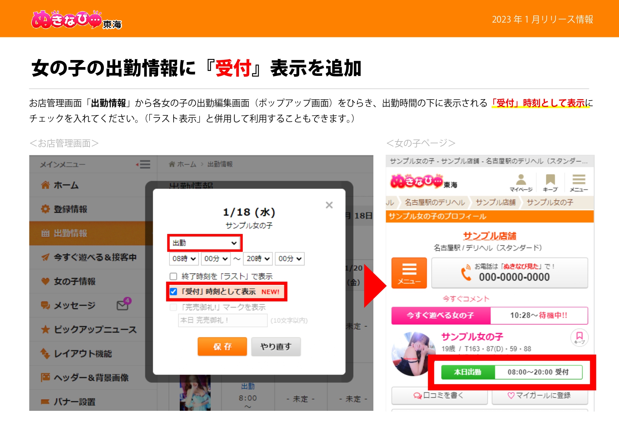This screenshot has width=619, height=438.
Task: Click the orange メニュー button
Action: tap(409, 273)
